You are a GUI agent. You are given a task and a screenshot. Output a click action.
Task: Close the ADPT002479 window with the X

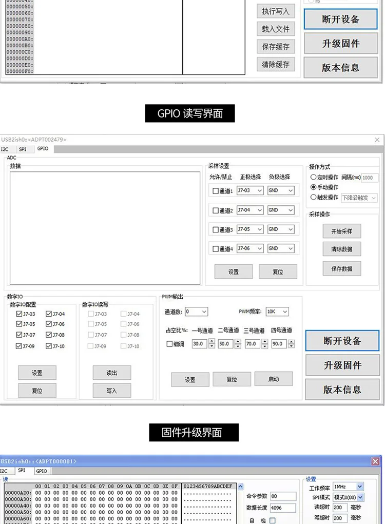coord(377,140)
